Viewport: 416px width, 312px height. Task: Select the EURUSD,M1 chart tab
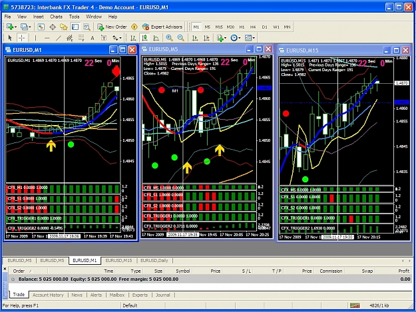[x=85, y=261]
